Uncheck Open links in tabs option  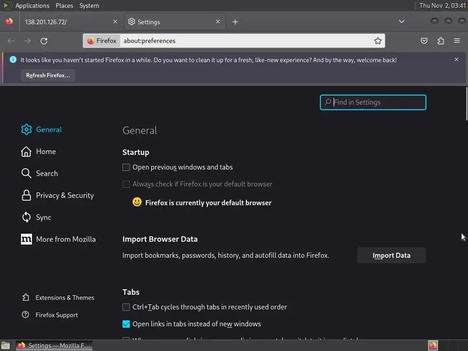pos(126,324)
